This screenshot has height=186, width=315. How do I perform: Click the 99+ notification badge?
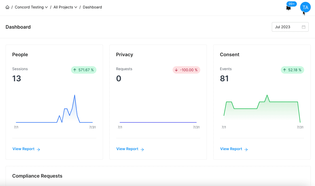(x=291, y=4)
